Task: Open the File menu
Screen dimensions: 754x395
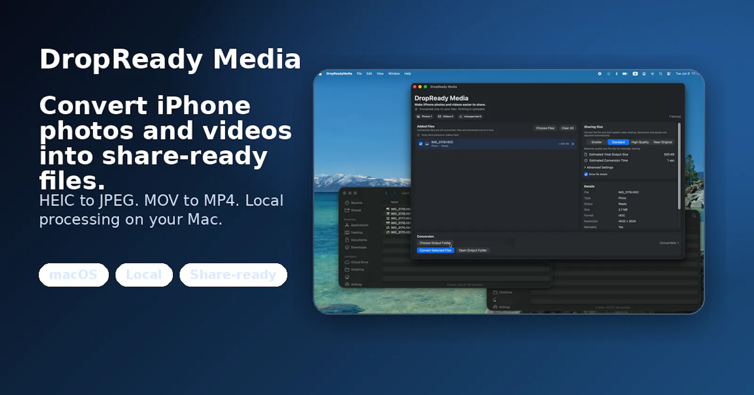Action: [x=359, y=73]
